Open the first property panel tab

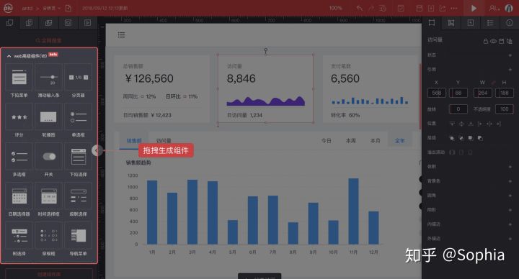point(432,23)
